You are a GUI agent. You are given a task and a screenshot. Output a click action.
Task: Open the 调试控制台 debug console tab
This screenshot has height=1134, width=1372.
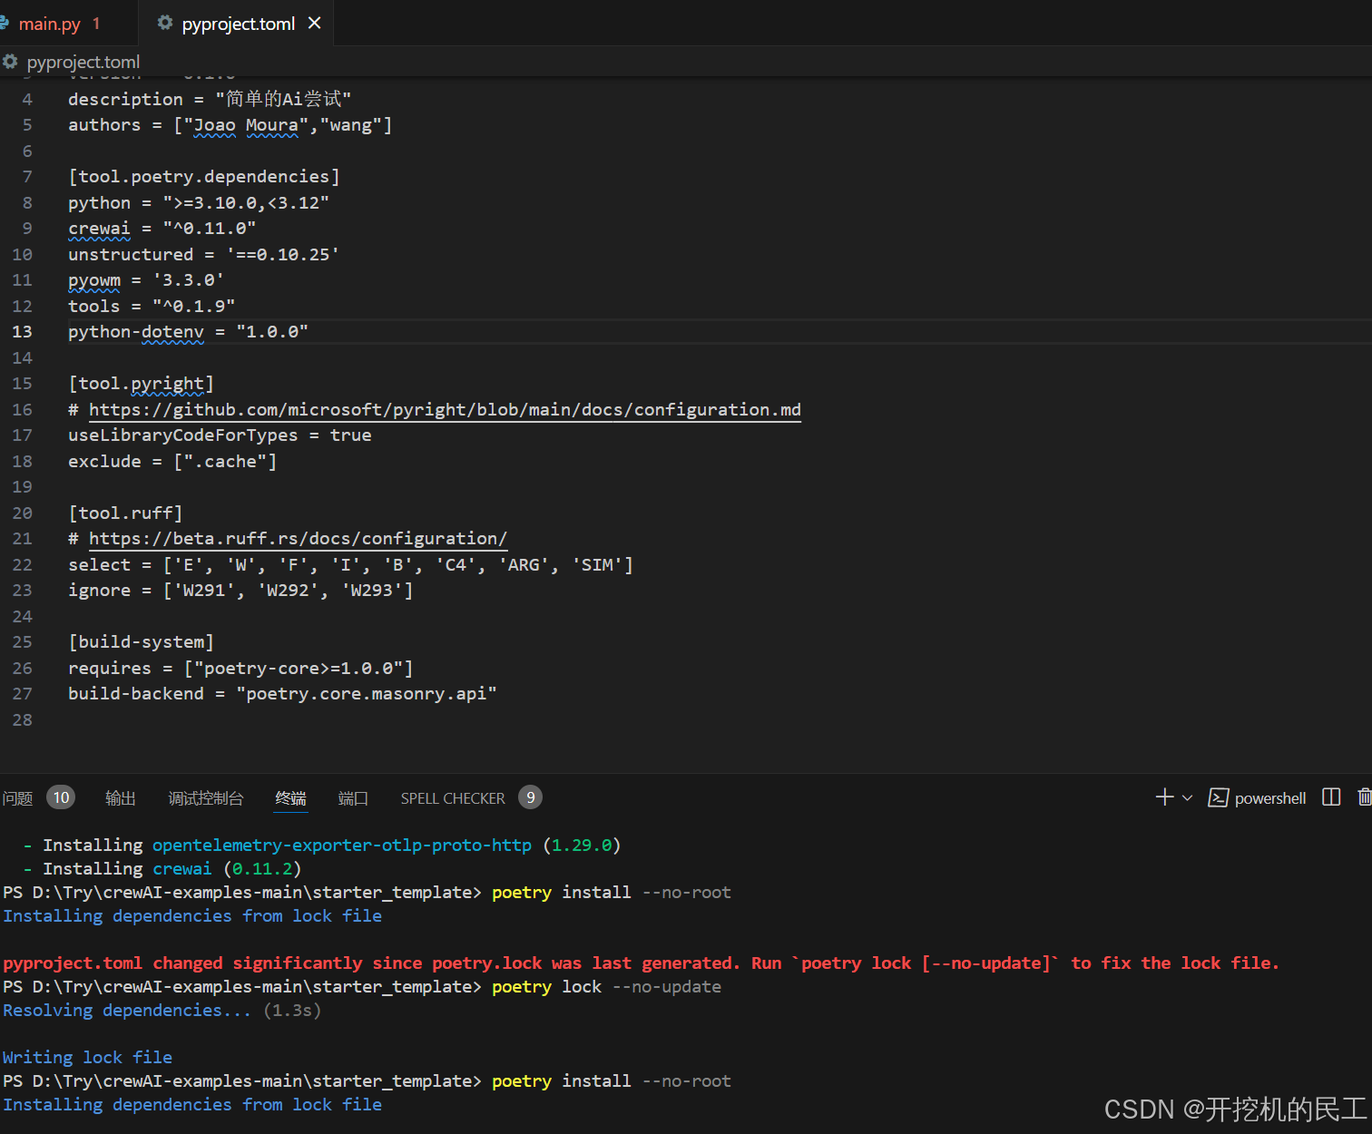(206, 797)
